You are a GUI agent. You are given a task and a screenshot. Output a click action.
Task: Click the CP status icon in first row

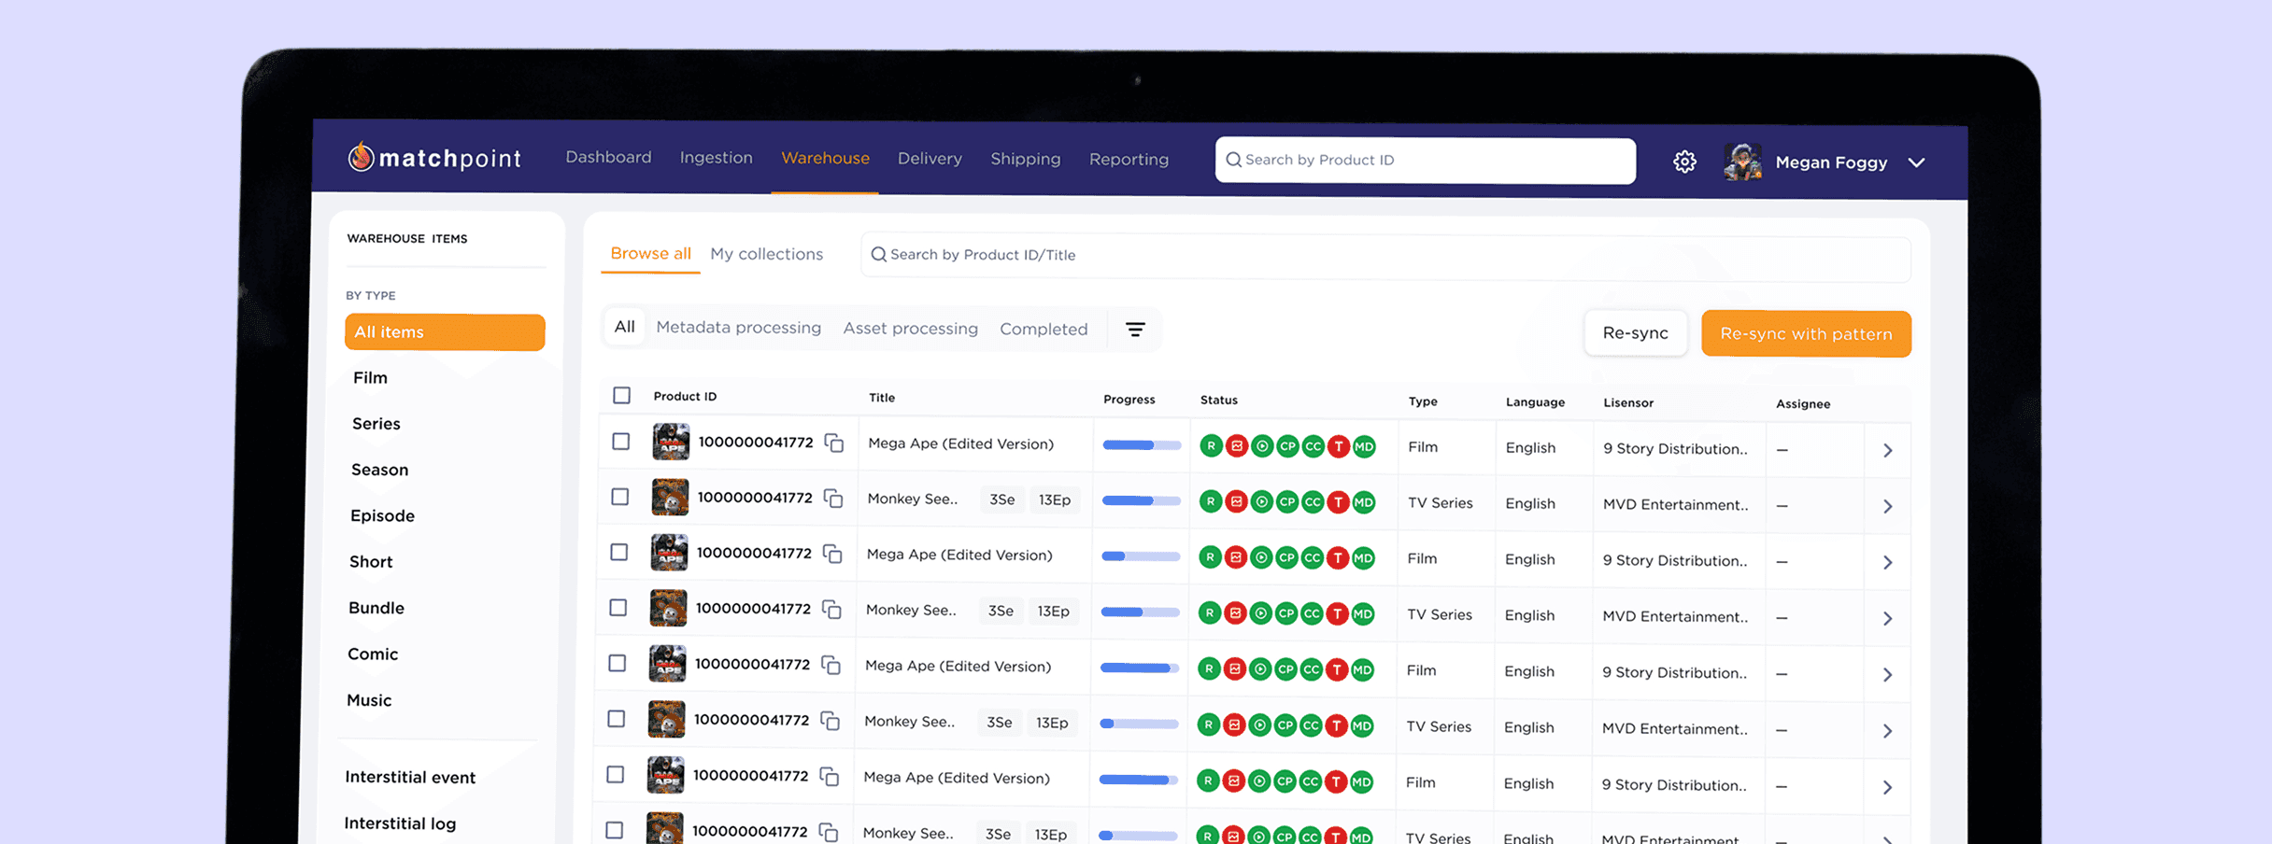pos(1287,446)
